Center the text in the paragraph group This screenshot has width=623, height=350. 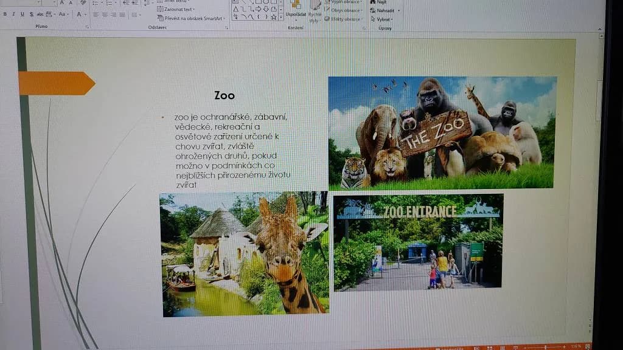(x=105, y=15)
